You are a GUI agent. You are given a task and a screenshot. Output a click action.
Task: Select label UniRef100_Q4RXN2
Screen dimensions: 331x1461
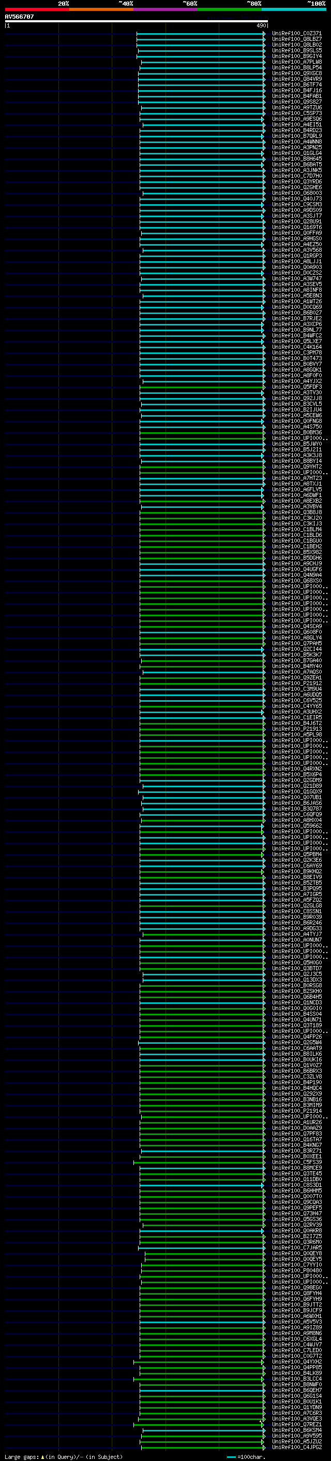click(x=296, y=769)
